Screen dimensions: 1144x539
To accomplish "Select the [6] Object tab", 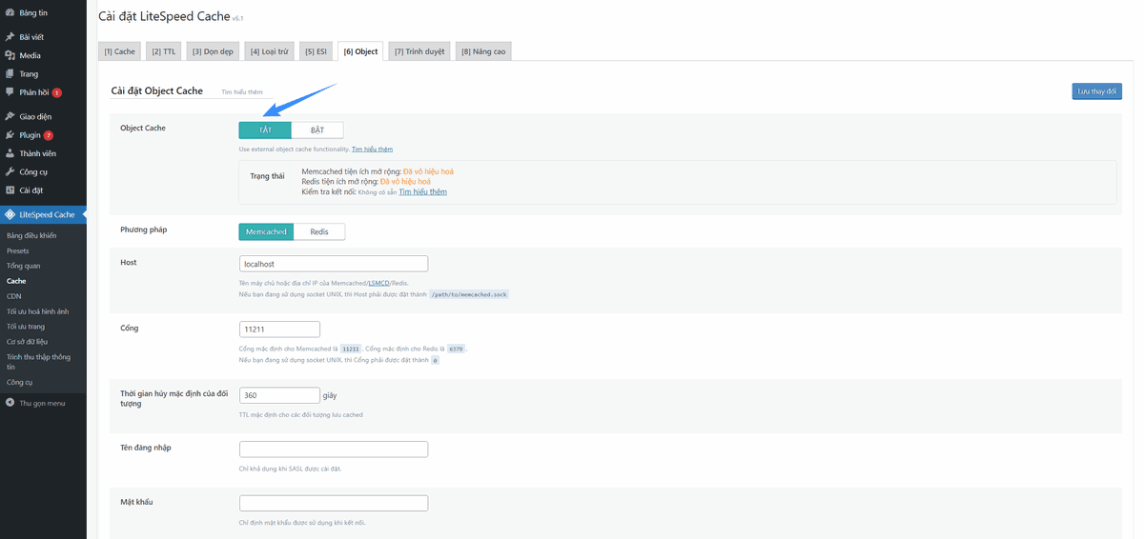I will coord(360,51).
